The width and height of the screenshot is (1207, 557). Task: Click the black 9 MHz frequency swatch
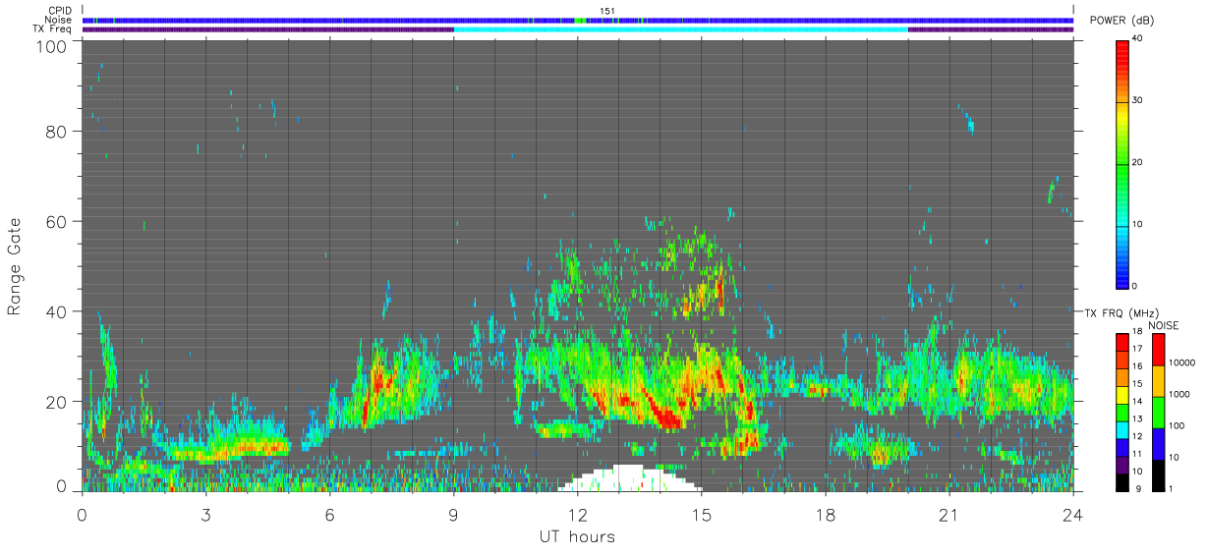point(1122,482)
